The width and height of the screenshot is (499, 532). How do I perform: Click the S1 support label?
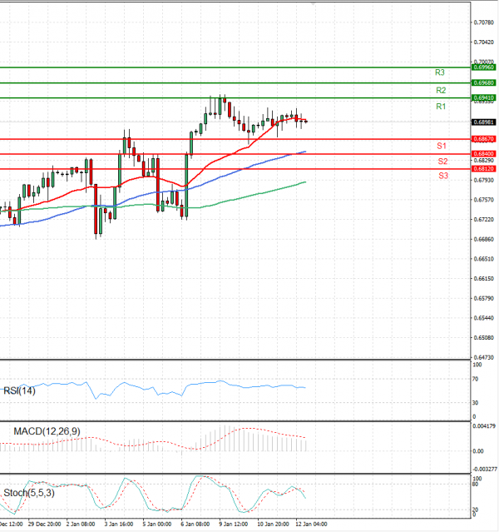pos(442,146)
